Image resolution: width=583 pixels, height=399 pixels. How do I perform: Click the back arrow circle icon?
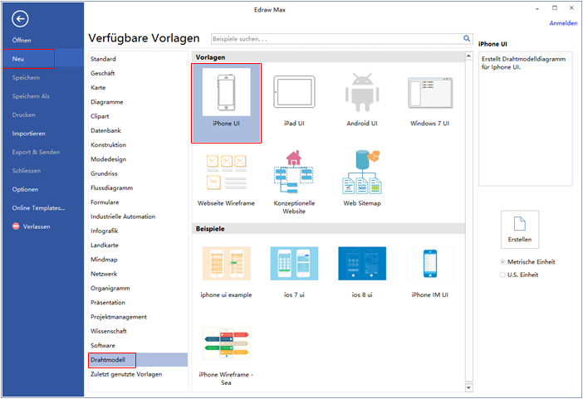point(20,19)
